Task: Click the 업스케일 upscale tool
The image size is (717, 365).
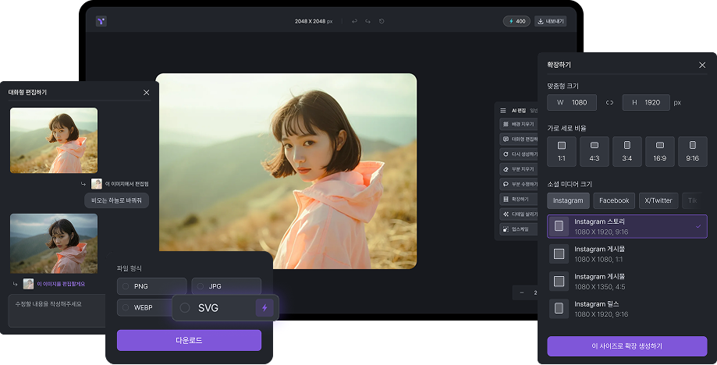Action: click(518, 229)
